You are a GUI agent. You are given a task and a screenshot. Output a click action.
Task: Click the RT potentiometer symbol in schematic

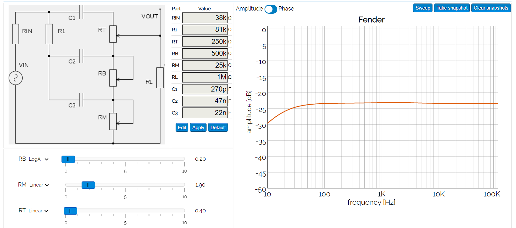[x=113, y=34]
